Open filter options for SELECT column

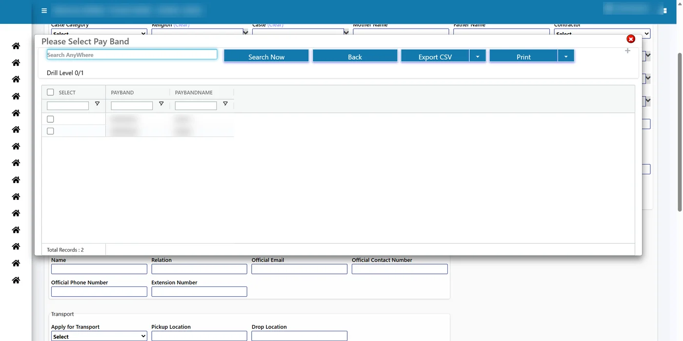pos(97,104)
